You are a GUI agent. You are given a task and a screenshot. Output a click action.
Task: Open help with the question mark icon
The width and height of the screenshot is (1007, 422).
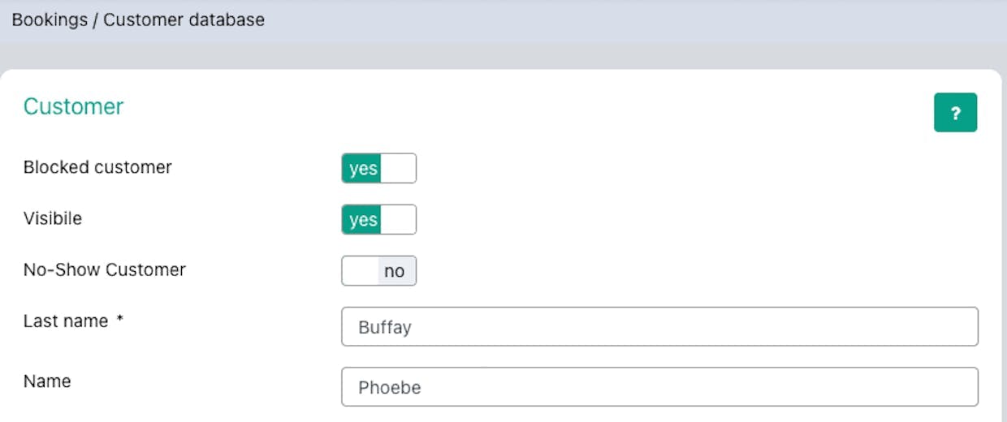pos(955,113)
